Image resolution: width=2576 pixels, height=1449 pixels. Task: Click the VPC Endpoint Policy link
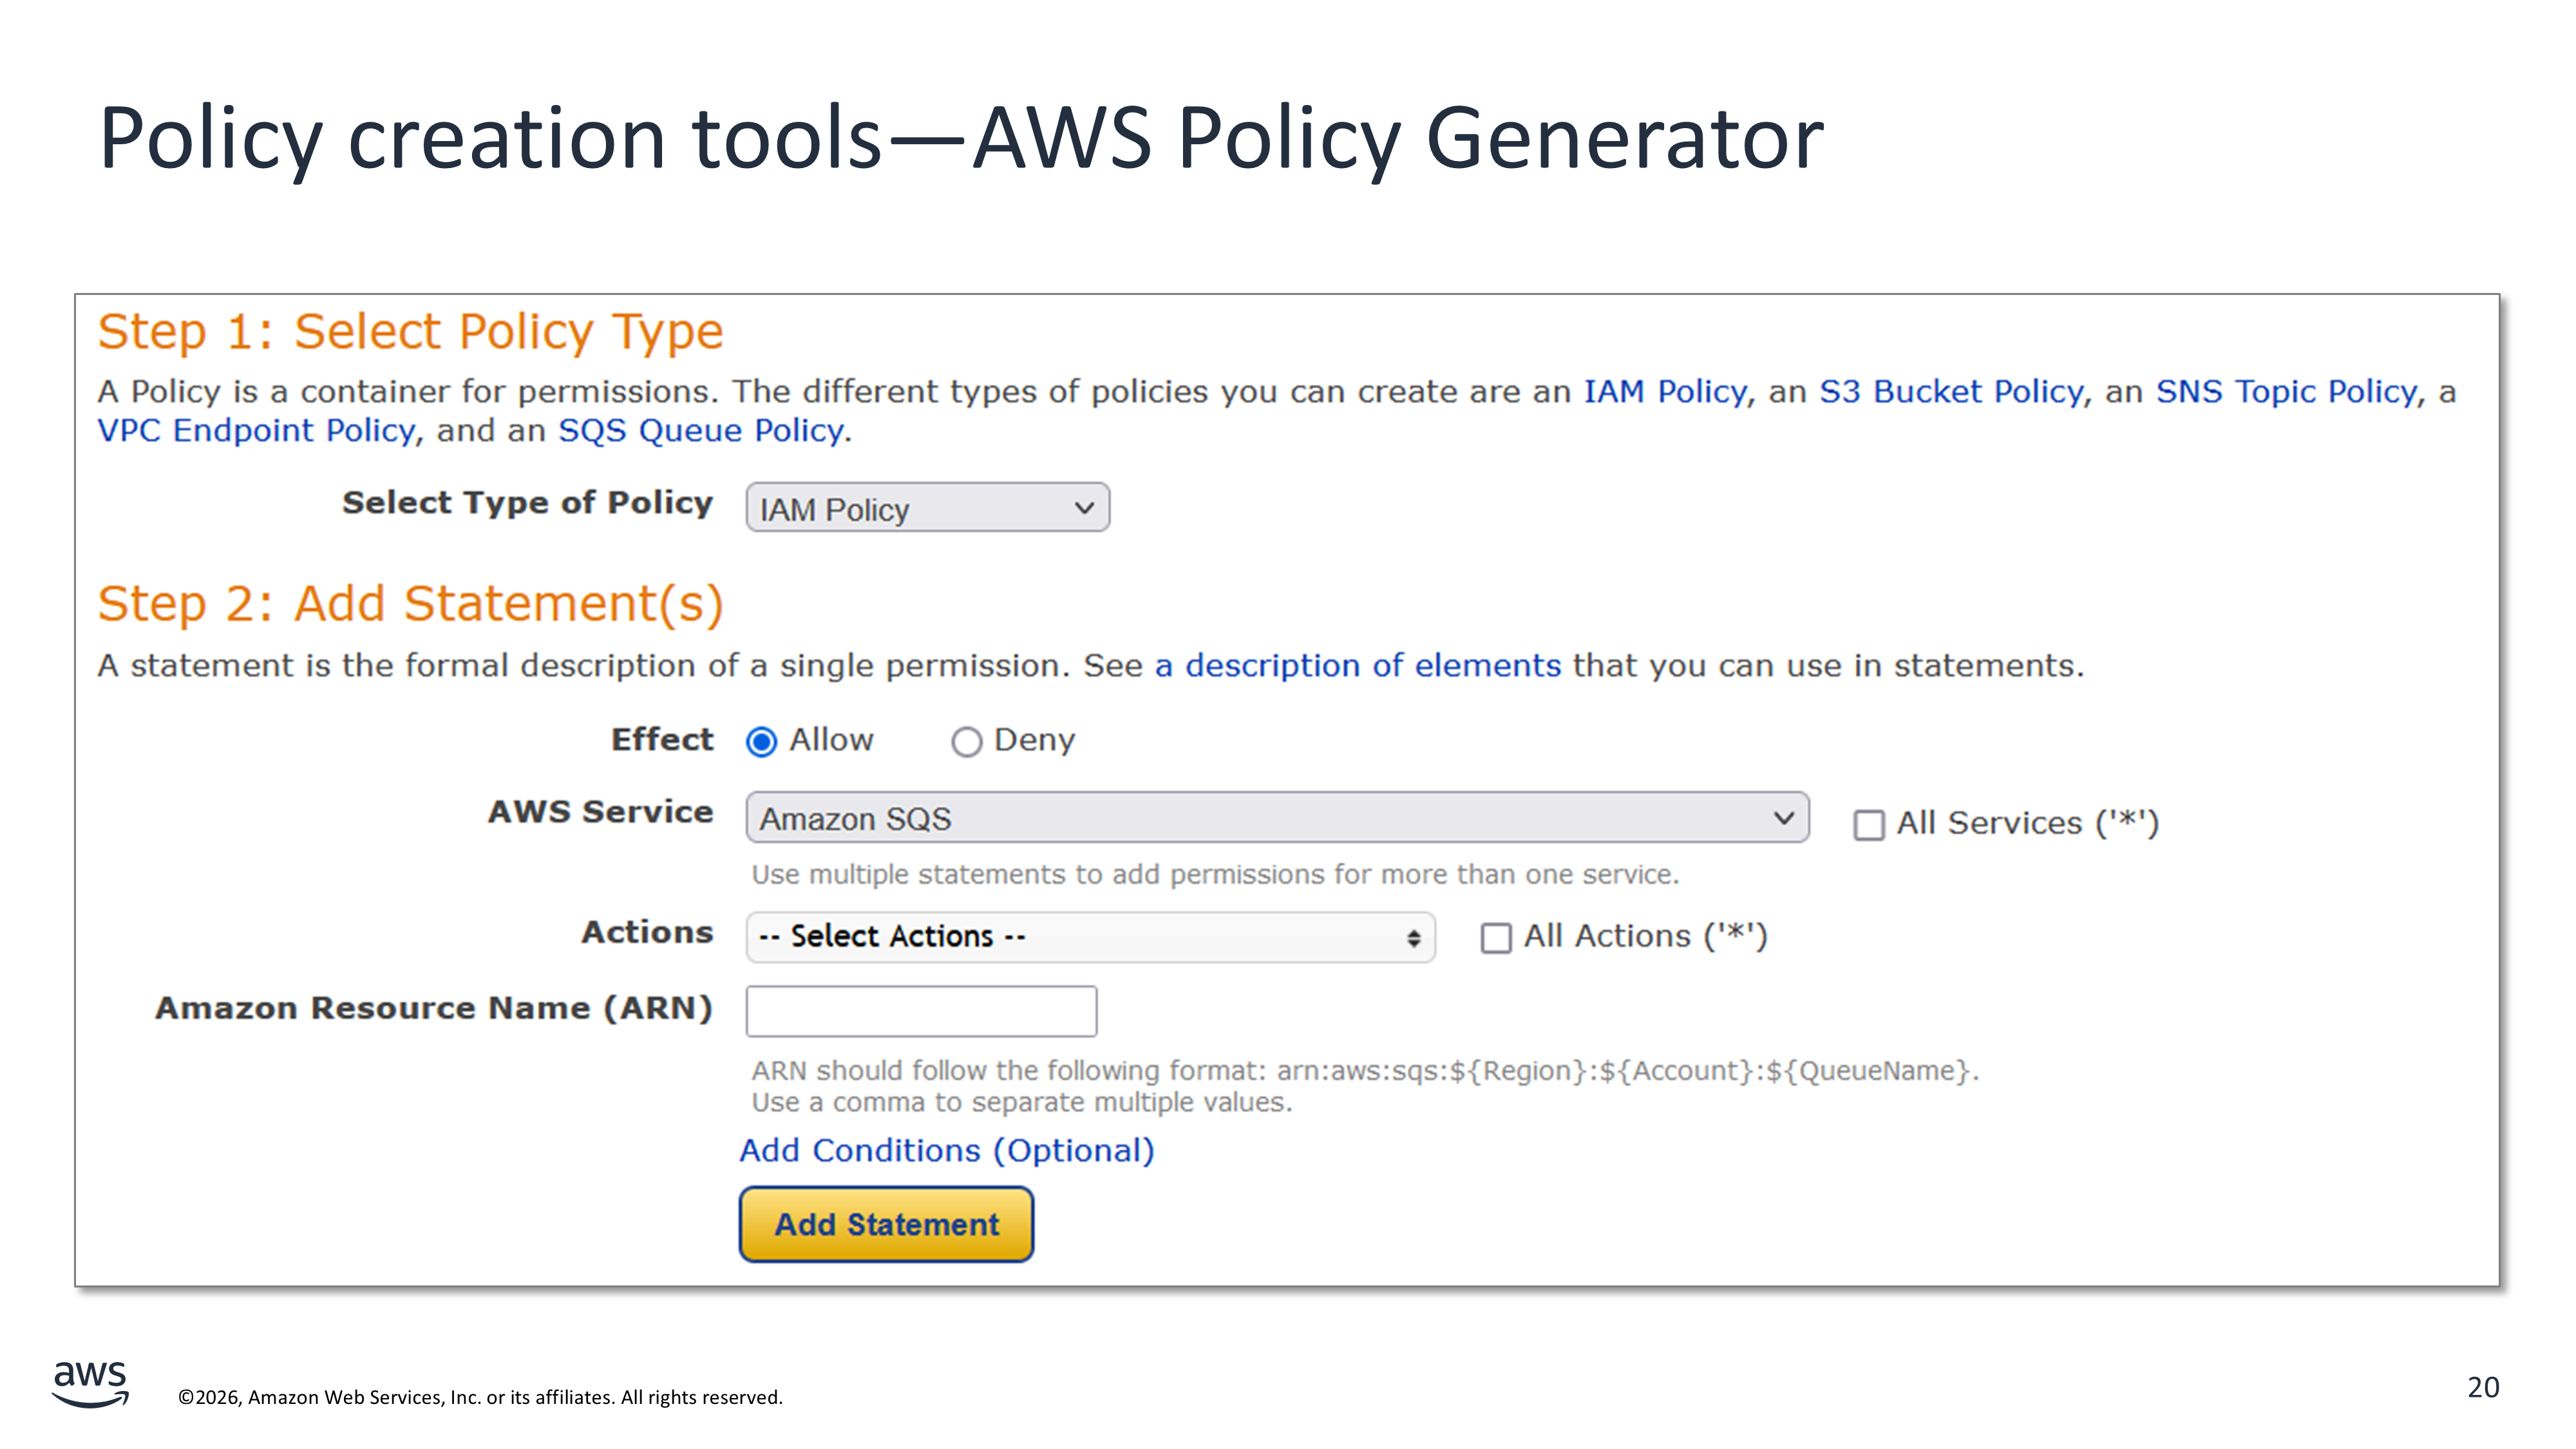(x=256, y=430)
